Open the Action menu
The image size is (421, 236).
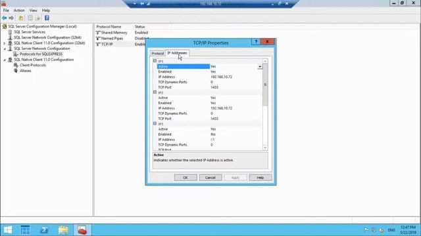tap(19, 10)
